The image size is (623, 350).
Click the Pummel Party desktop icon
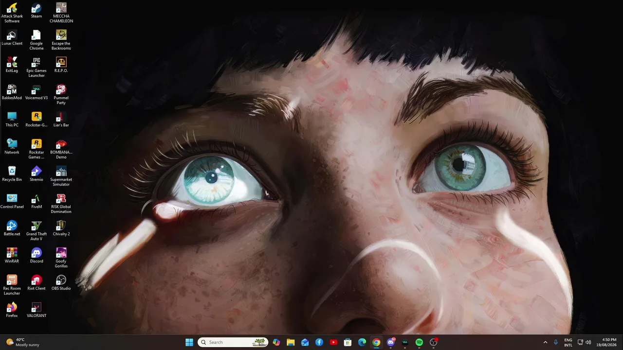pyautogui.click(x=61, y=95)
